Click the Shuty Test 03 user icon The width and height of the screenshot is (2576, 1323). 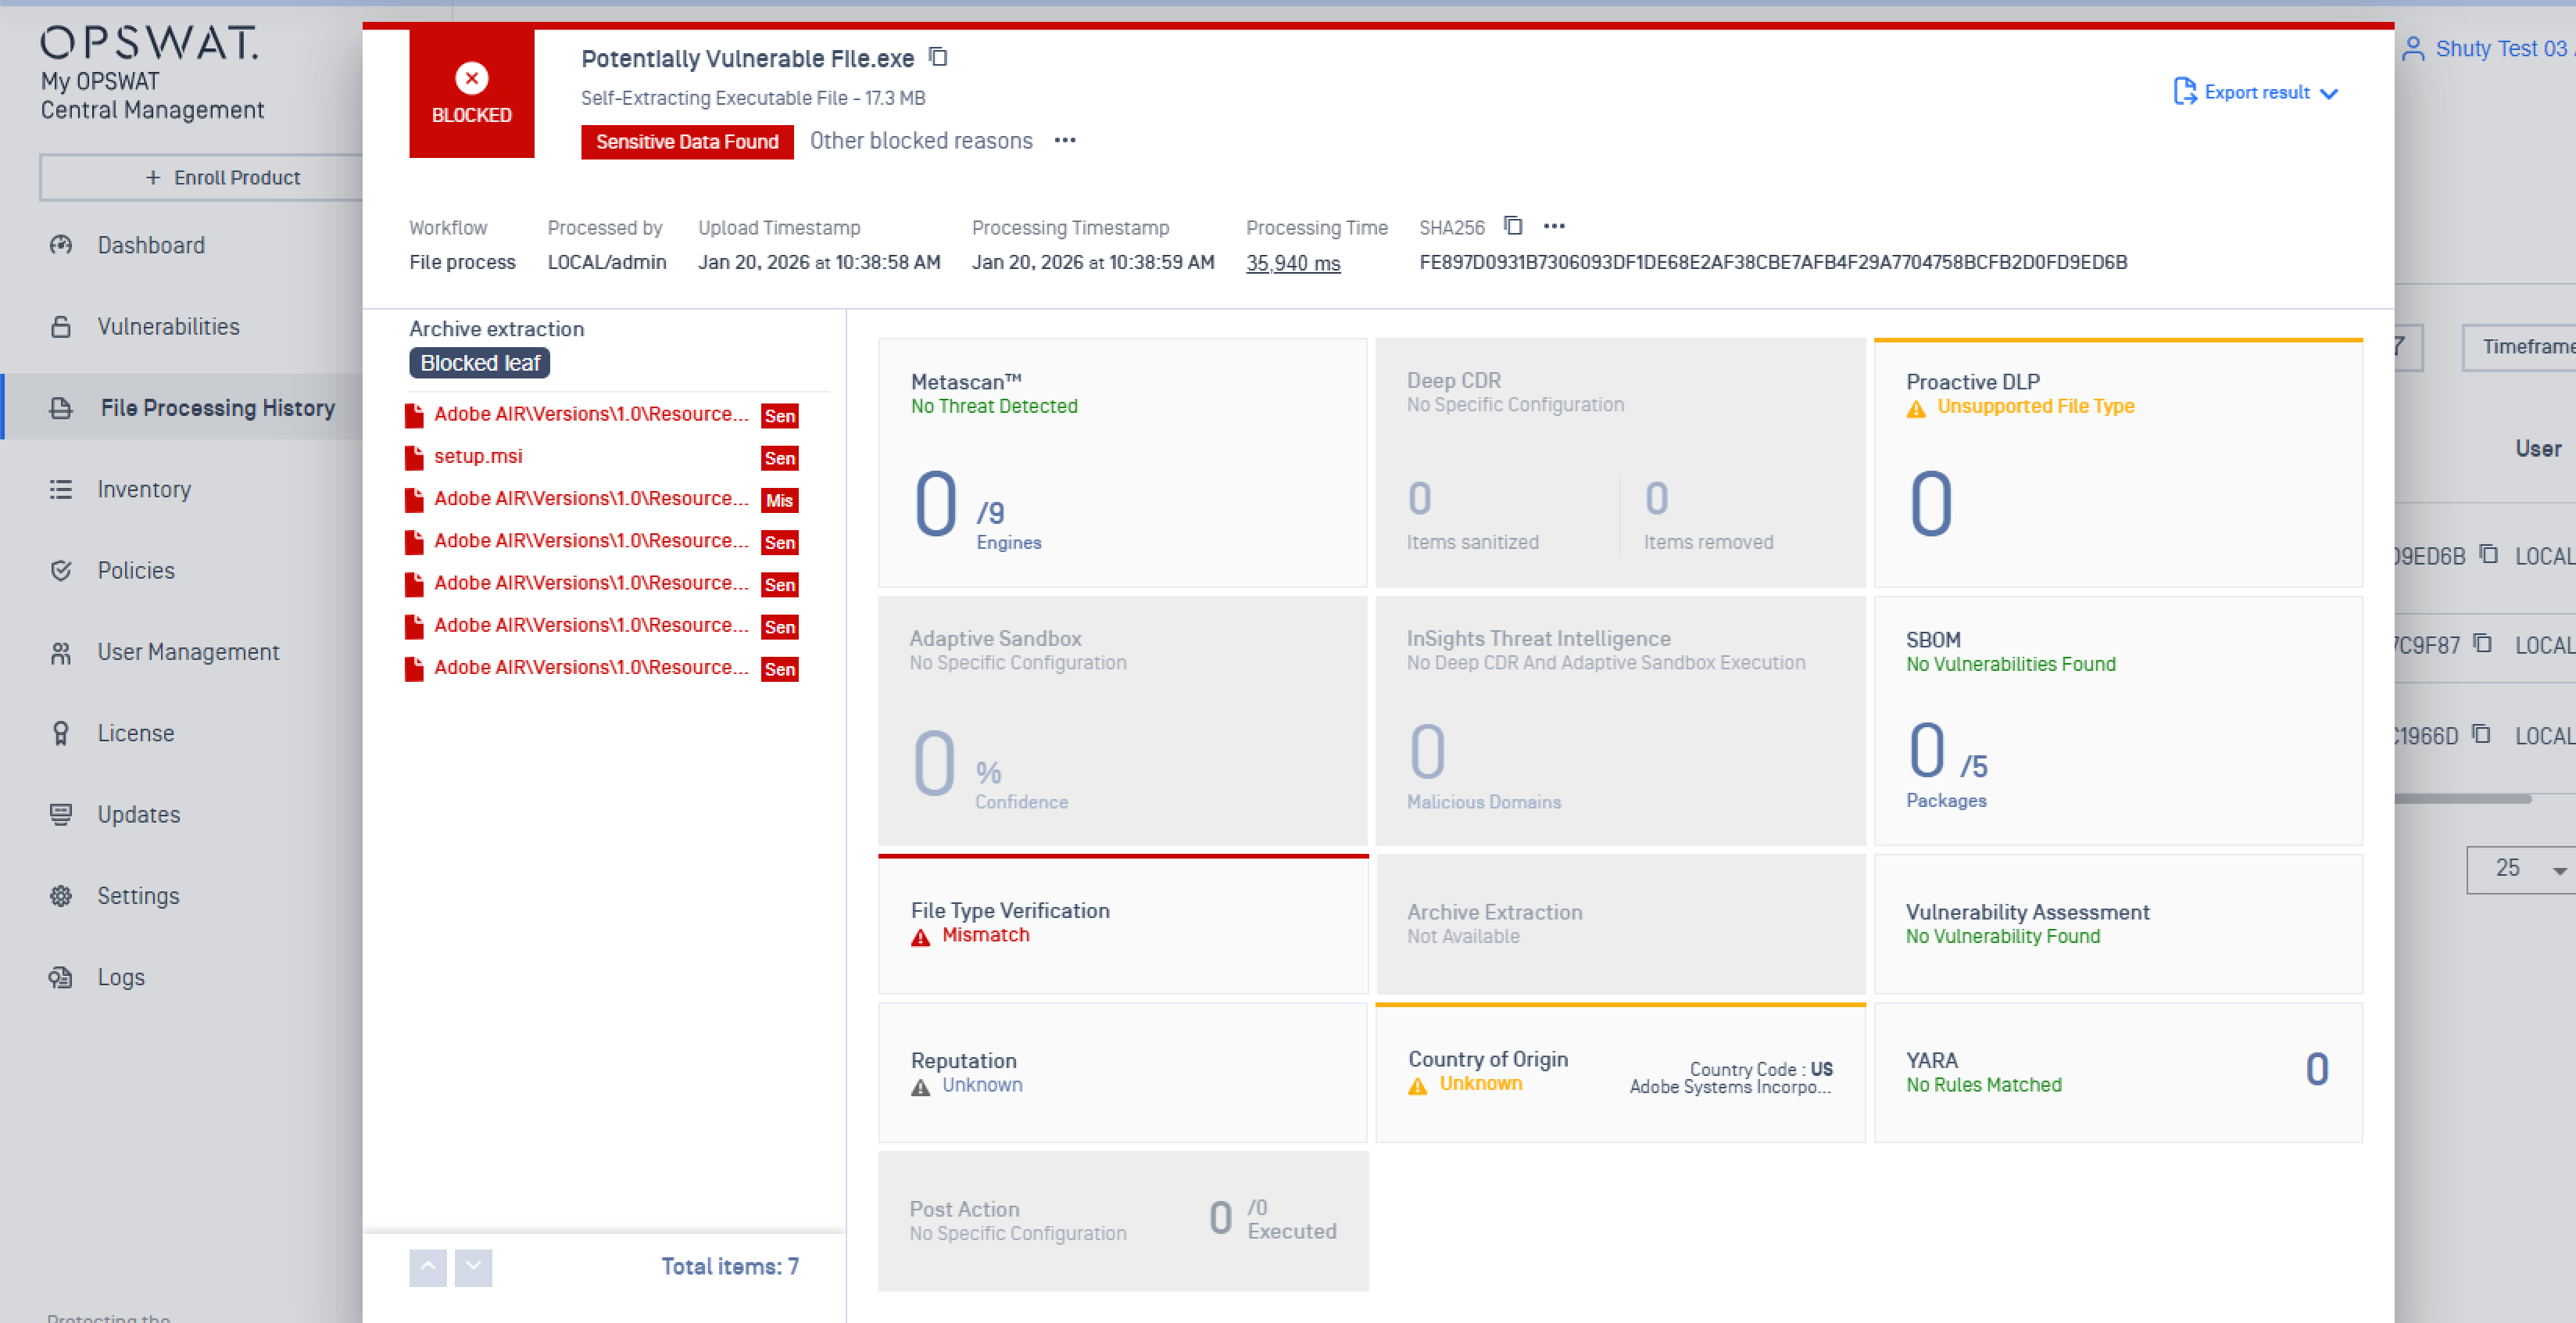pyautogui.click(x=2413, y=49)
